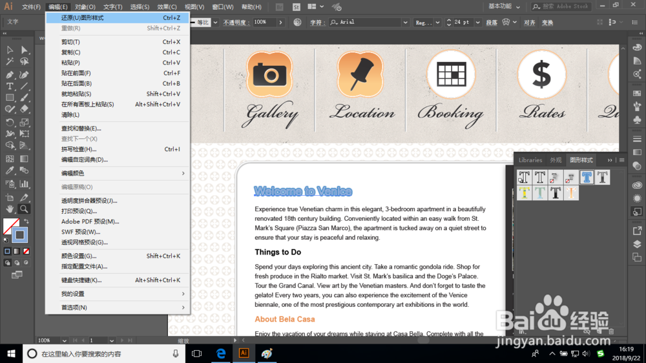
Task: Set color mode to solid Color
Action: tap(7, 251)
